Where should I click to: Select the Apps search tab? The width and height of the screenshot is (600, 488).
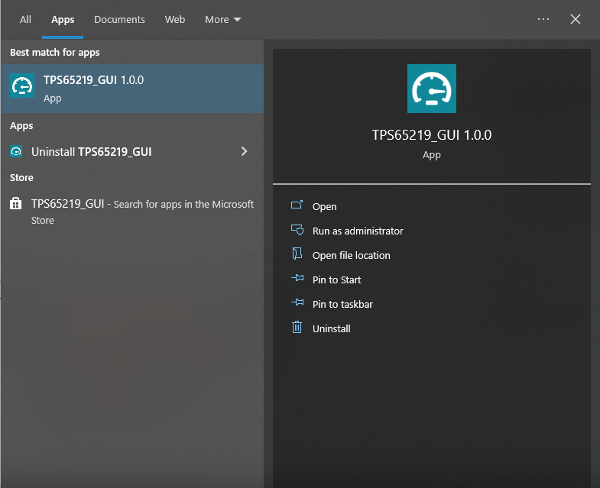[63, 20]
